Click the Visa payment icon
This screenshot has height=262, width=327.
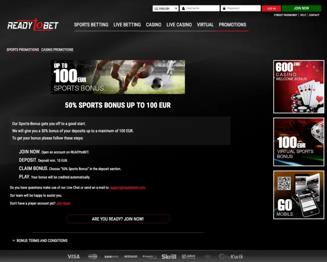coord(73,256)
